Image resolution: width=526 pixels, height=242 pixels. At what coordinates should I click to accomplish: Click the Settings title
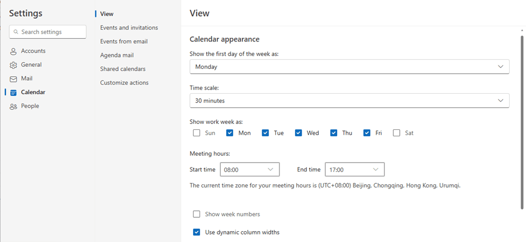coord(25,13)
